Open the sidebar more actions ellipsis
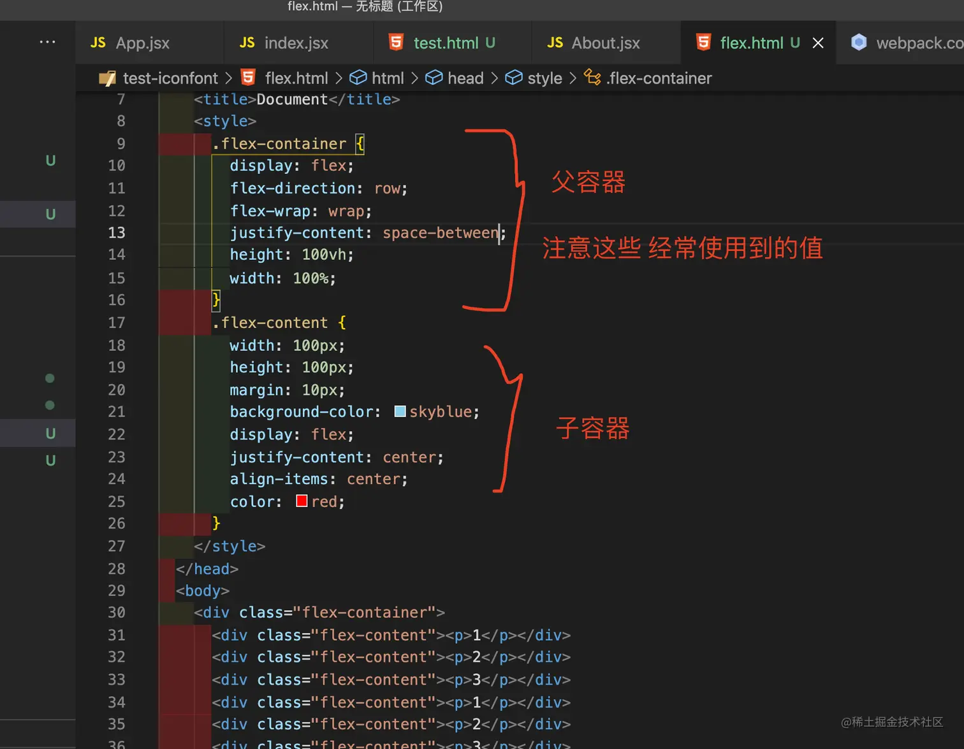Screen dimensions: 964x749 click(x=47, y=42)
